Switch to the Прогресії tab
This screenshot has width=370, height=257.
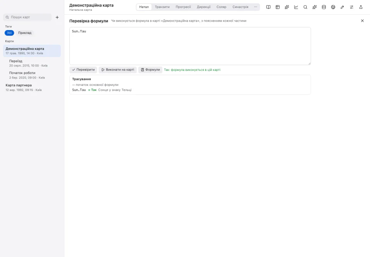[183, 7]
